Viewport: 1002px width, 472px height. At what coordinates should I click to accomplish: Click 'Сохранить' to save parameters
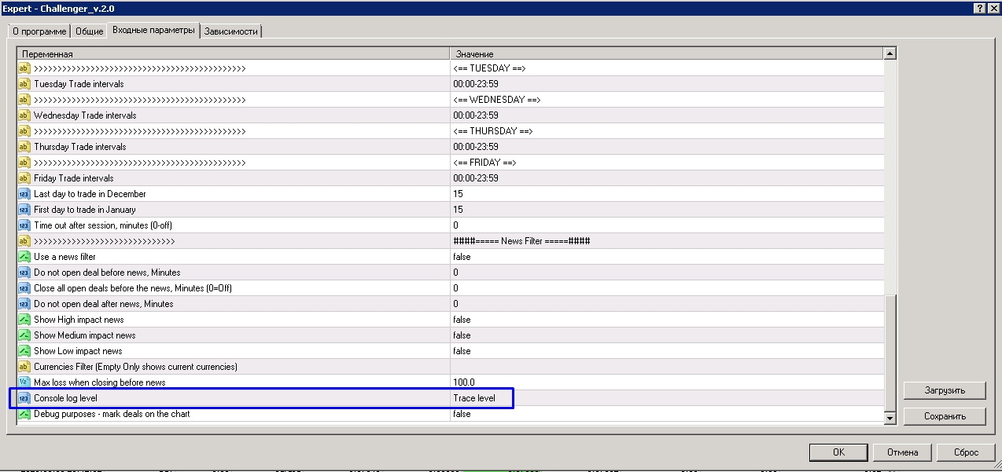(x=945, y=416)
